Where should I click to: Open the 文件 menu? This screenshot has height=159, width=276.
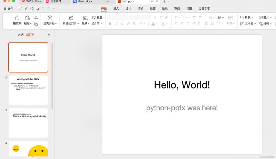(x=9, y=8)
